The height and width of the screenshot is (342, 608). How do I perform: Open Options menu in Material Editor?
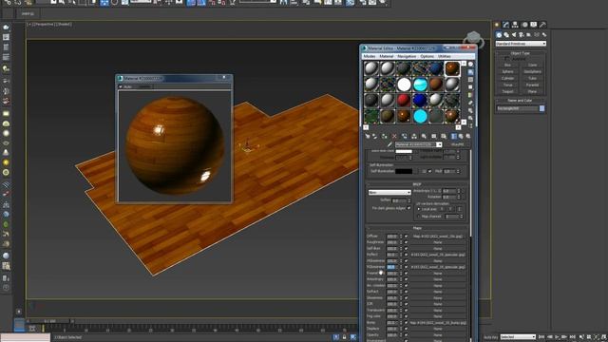(x=427, y=56)
